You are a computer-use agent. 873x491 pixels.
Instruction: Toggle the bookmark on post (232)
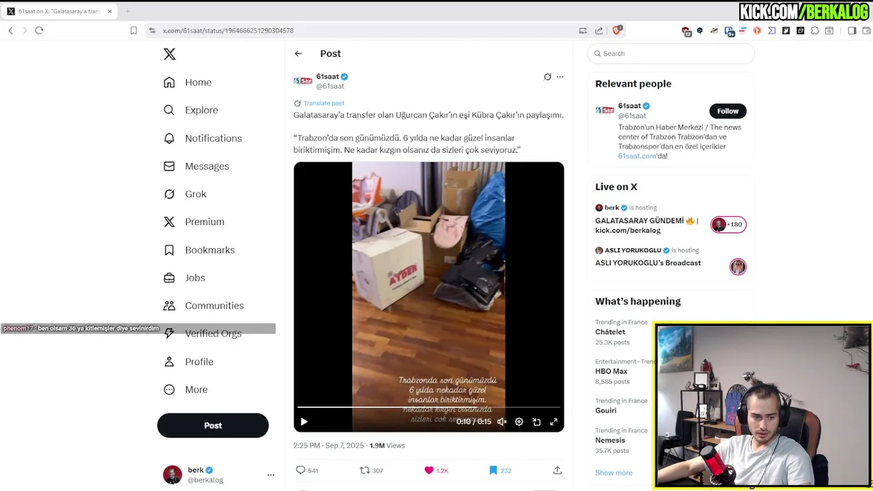click(500, 471)
